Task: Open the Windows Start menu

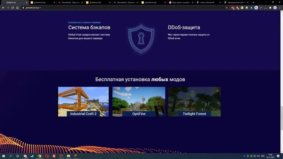Action: click(4, 156)
